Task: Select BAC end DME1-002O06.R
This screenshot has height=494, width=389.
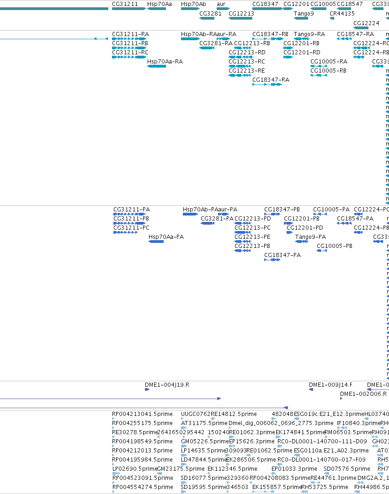Action: coord(363,394)
